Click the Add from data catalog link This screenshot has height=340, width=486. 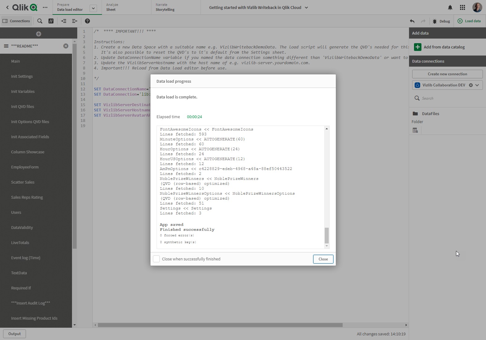444,47
